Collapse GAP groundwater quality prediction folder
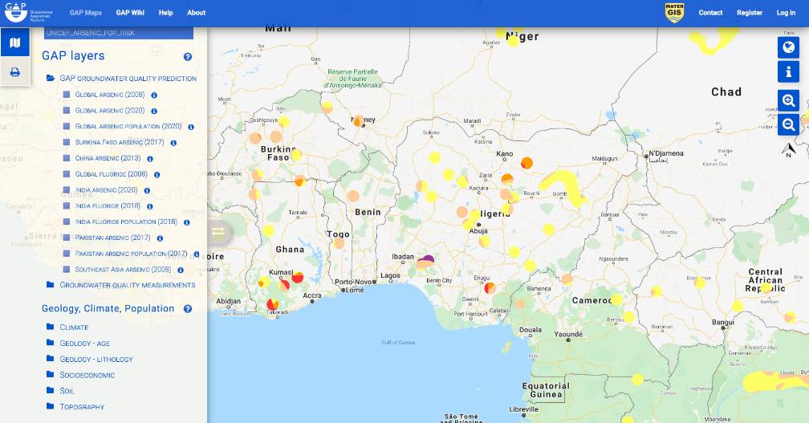This screenshot has height=423, width=809. point(51,79)
